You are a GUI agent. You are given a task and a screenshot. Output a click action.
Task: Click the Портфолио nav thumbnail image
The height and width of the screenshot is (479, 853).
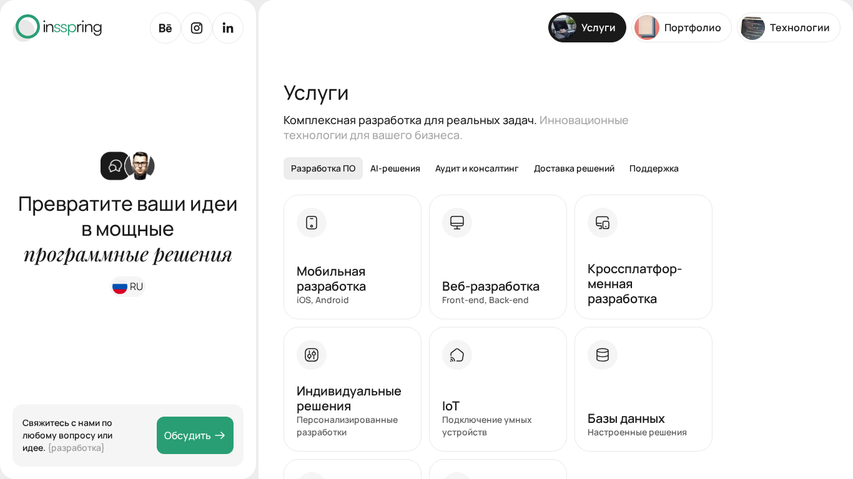[x=647, y=27]
